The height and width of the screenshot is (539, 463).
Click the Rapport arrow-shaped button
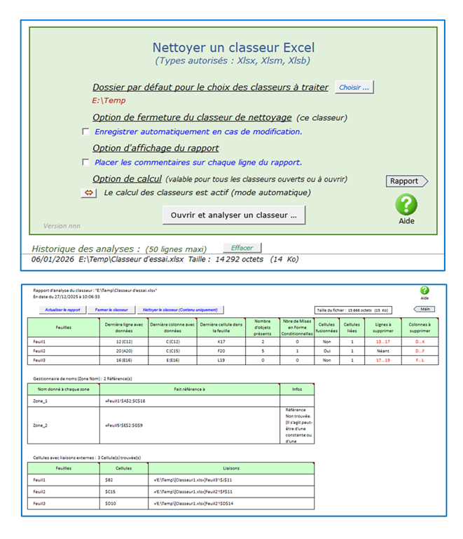pos(406,181)
